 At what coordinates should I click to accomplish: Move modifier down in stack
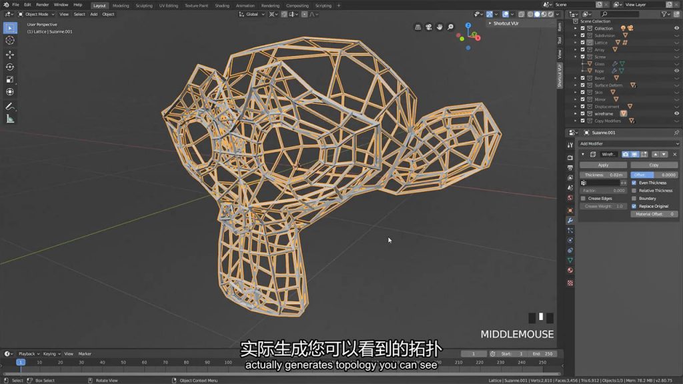664,155
